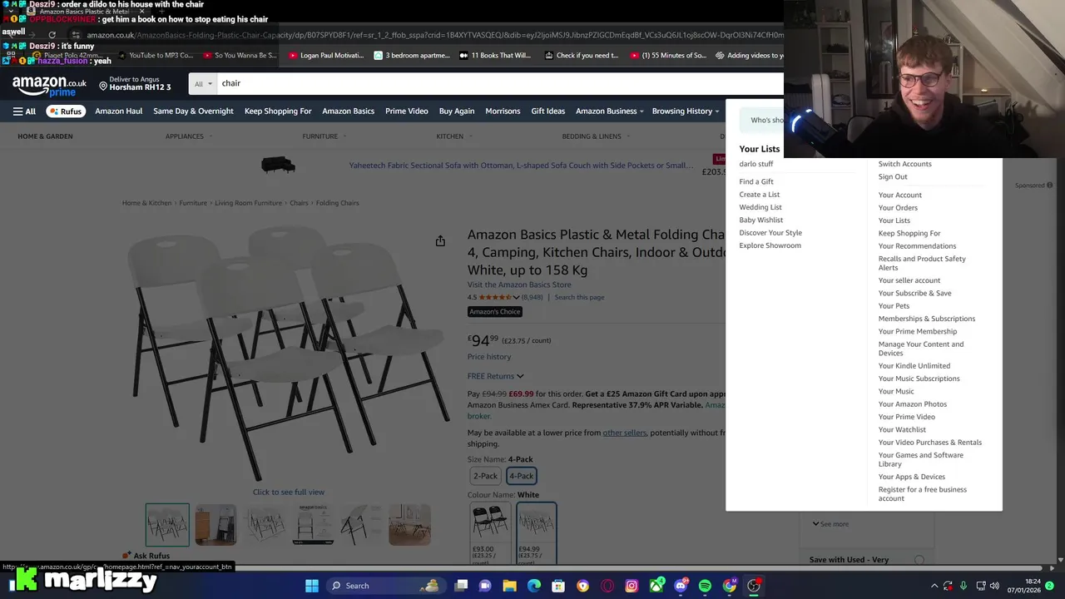1065x599 pixels.
Task: Open Windows Start menu
Action: pyautogui.click(x=311, y=586)
